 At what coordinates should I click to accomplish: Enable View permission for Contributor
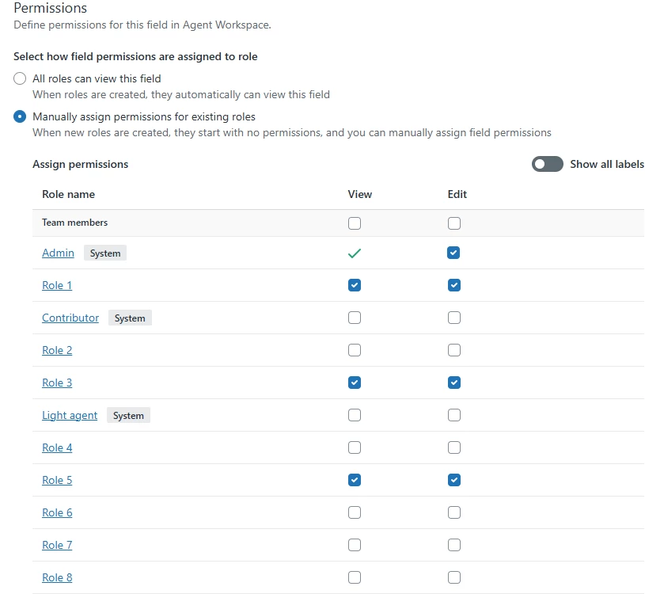(x=355, y=318)
